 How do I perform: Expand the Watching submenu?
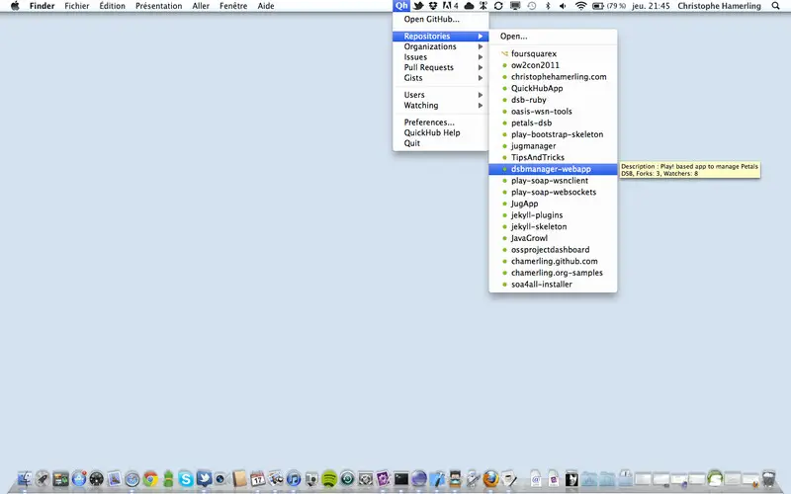tap(440, 106)
